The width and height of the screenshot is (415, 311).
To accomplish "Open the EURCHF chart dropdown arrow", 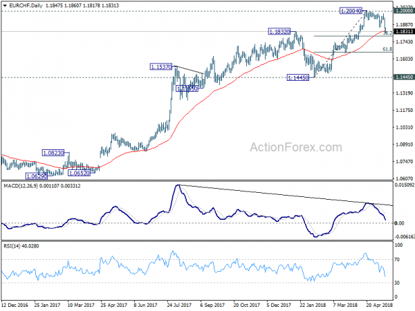I will (x=5, y=6).
